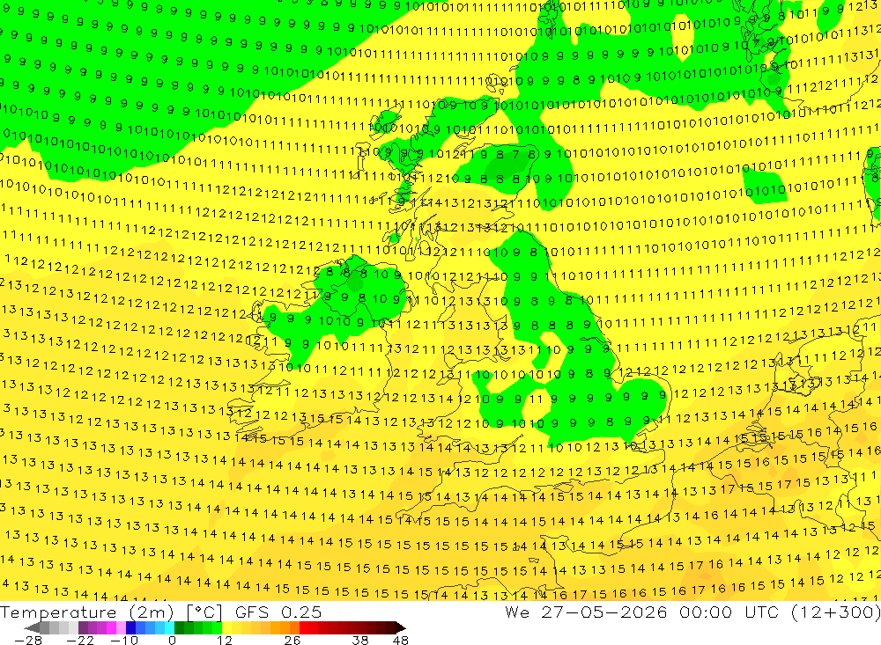
Task: Click the 'Temperature (2m)' map title
Action: [x=87, y=612]
